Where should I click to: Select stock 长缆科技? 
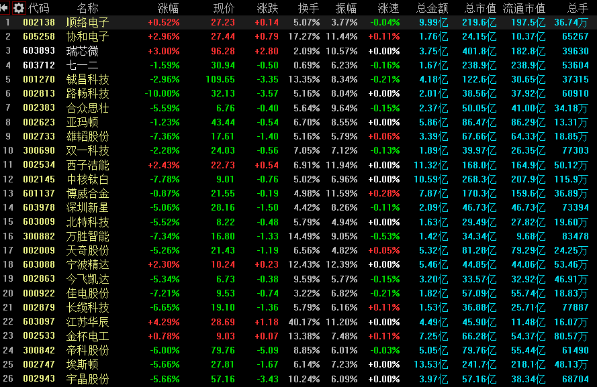pos(87,308)
